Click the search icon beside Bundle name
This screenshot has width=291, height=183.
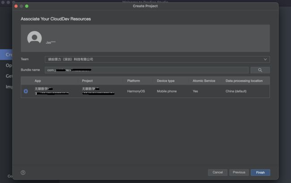[x=260, y=70]
